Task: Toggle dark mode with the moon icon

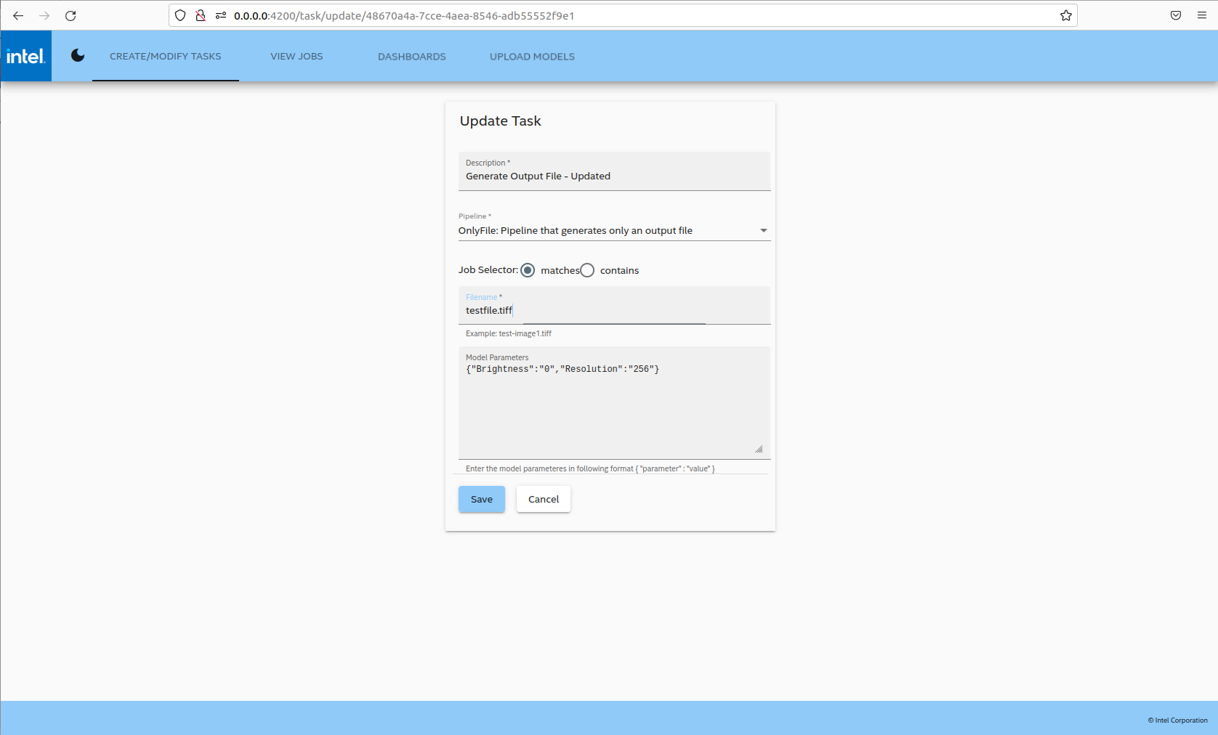Action: point(77,55)
